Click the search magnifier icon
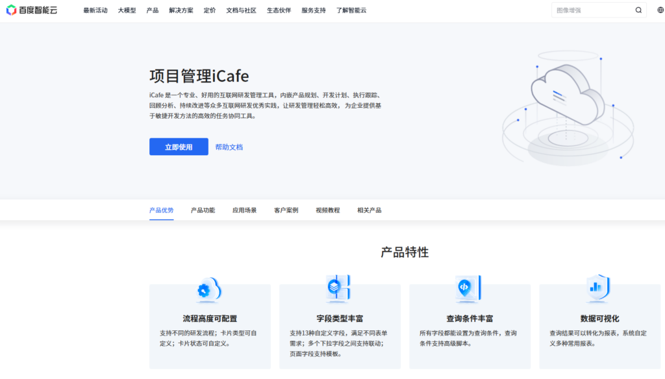665x379 pixels. (638, 10)
